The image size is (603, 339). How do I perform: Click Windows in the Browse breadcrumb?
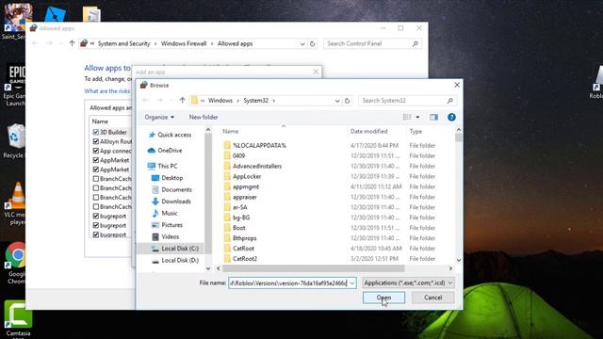[220, 101]
